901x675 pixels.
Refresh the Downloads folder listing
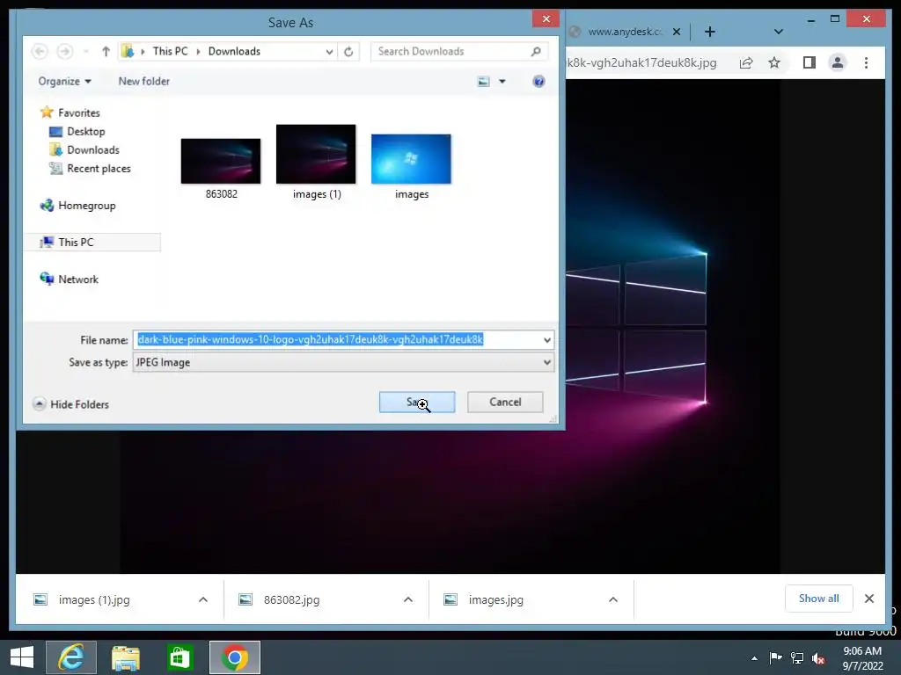[348, 52]
